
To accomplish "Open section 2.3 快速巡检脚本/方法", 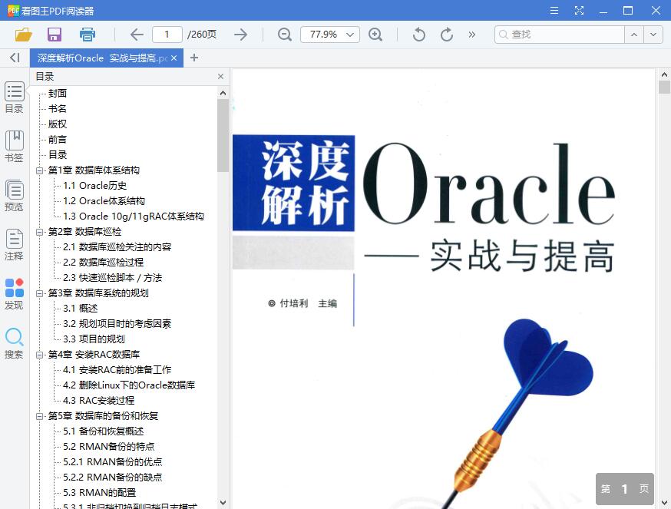I will pyautogui.click(x=113, y=278).
